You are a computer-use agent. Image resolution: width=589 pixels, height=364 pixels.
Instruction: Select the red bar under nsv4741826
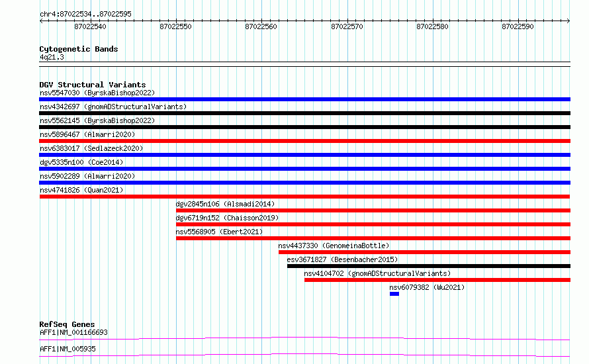pos(304,197)
